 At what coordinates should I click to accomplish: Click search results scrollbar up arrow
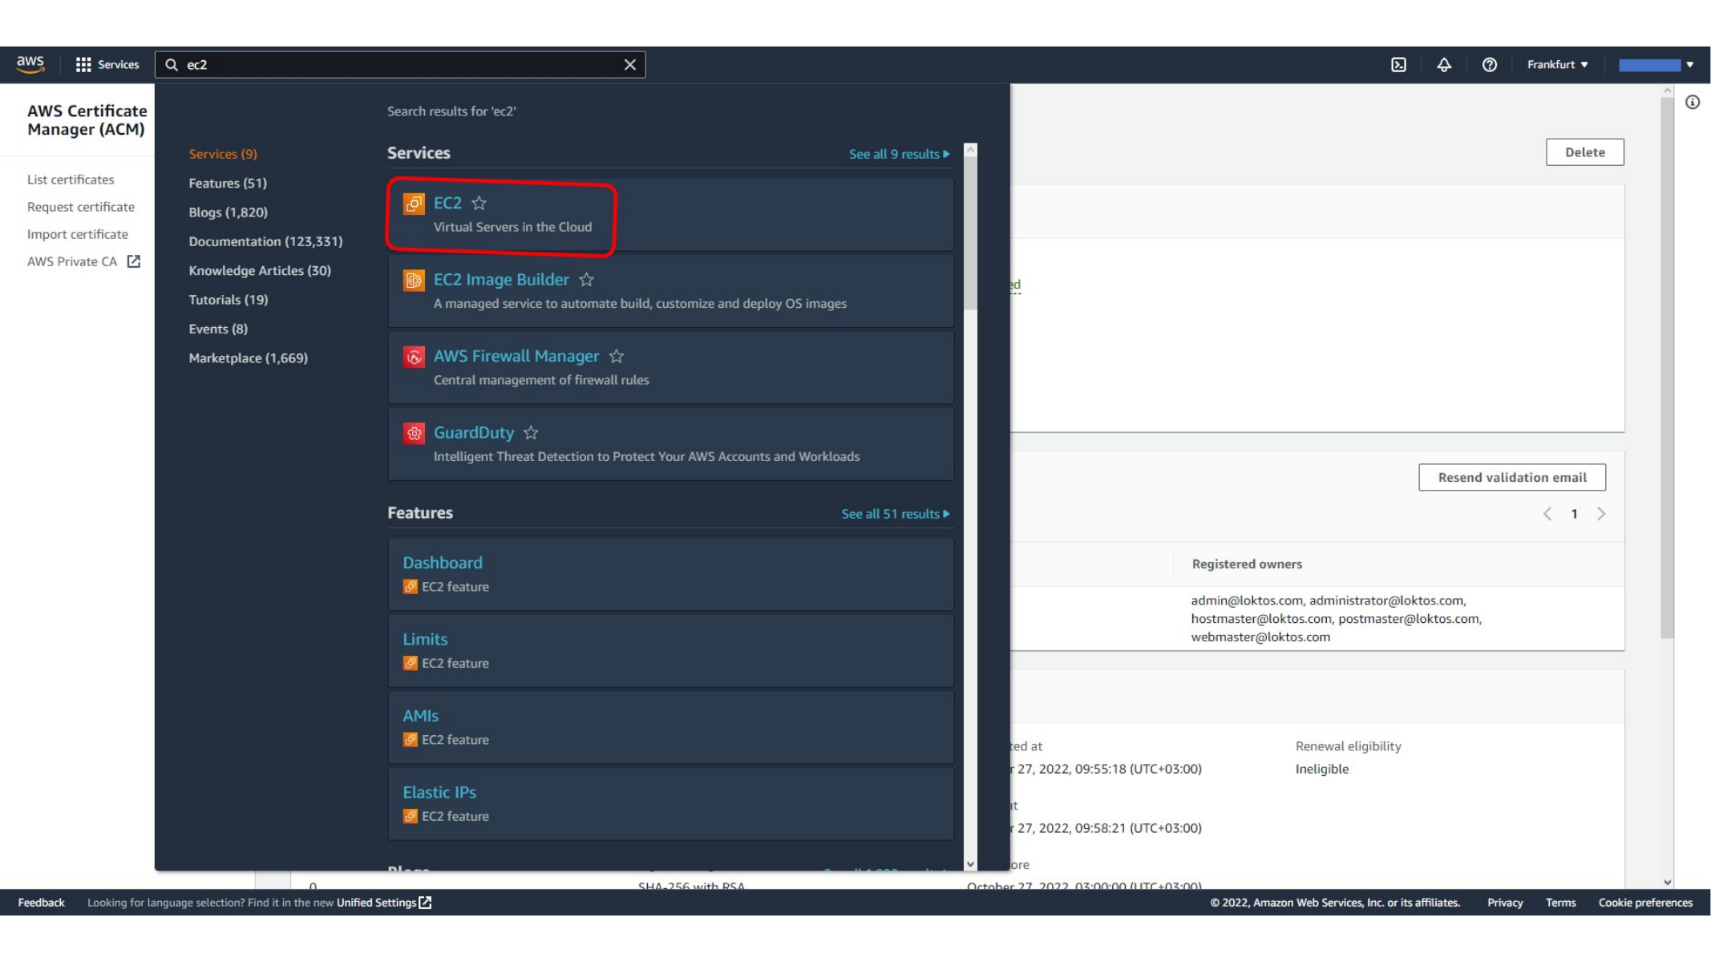(x=970, y=150)
